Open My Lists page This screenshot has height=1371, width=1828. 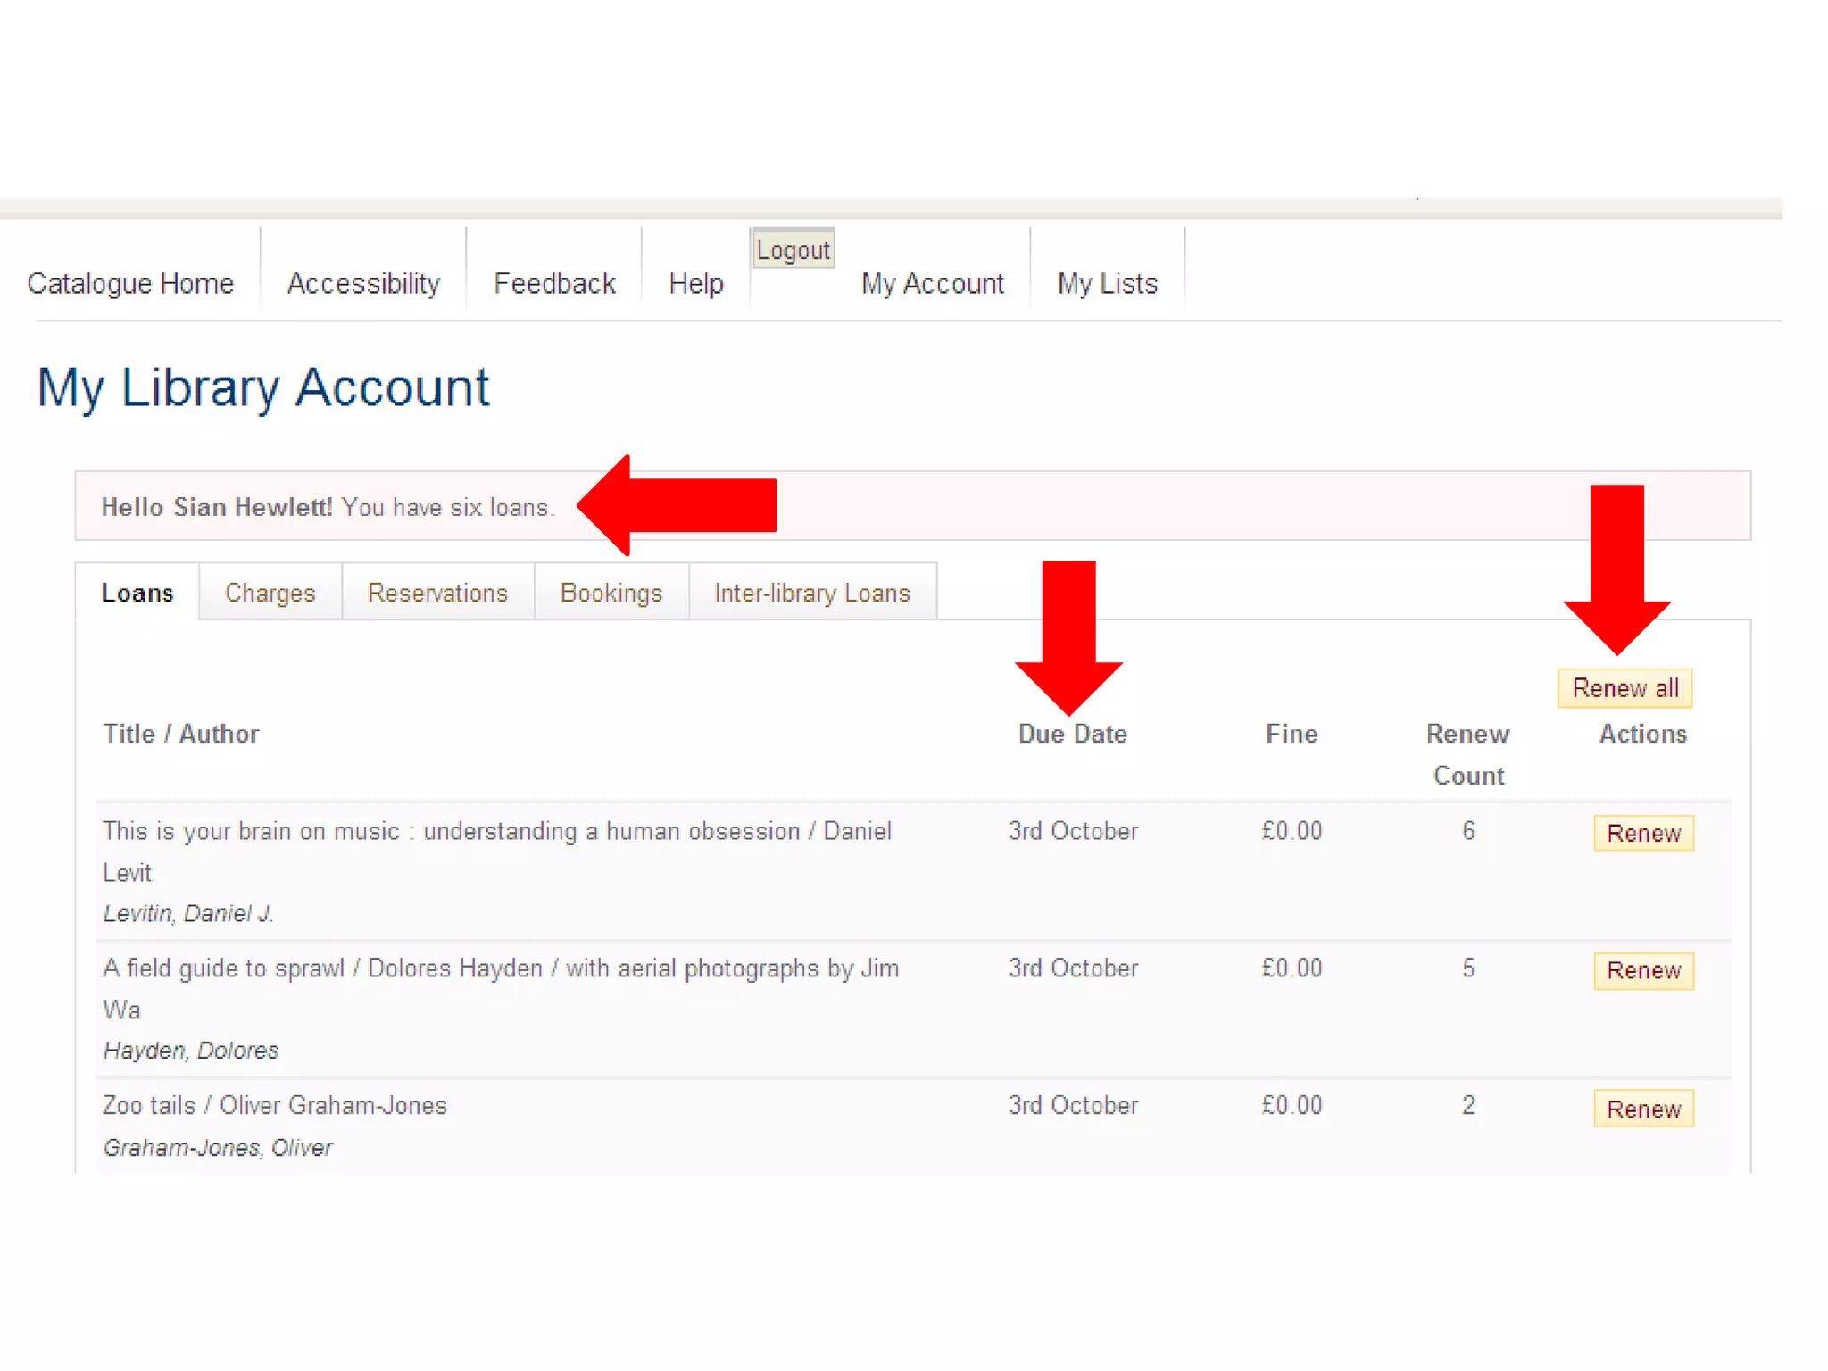(x=1107, y=284)
